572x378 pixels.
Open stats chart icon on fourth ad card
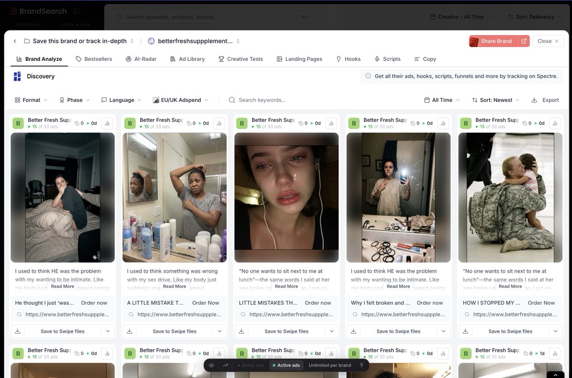click(x=443, y=123)
